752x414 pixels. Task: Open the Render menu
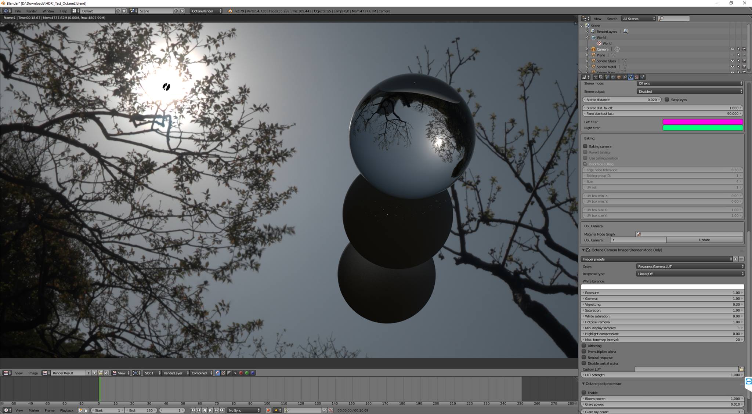[32, 11]
